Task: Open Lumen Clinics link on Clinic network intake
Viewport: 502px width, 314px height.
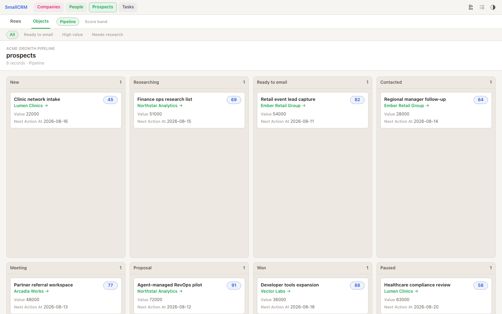Action: pyautogui.click(x=31, y=106)
